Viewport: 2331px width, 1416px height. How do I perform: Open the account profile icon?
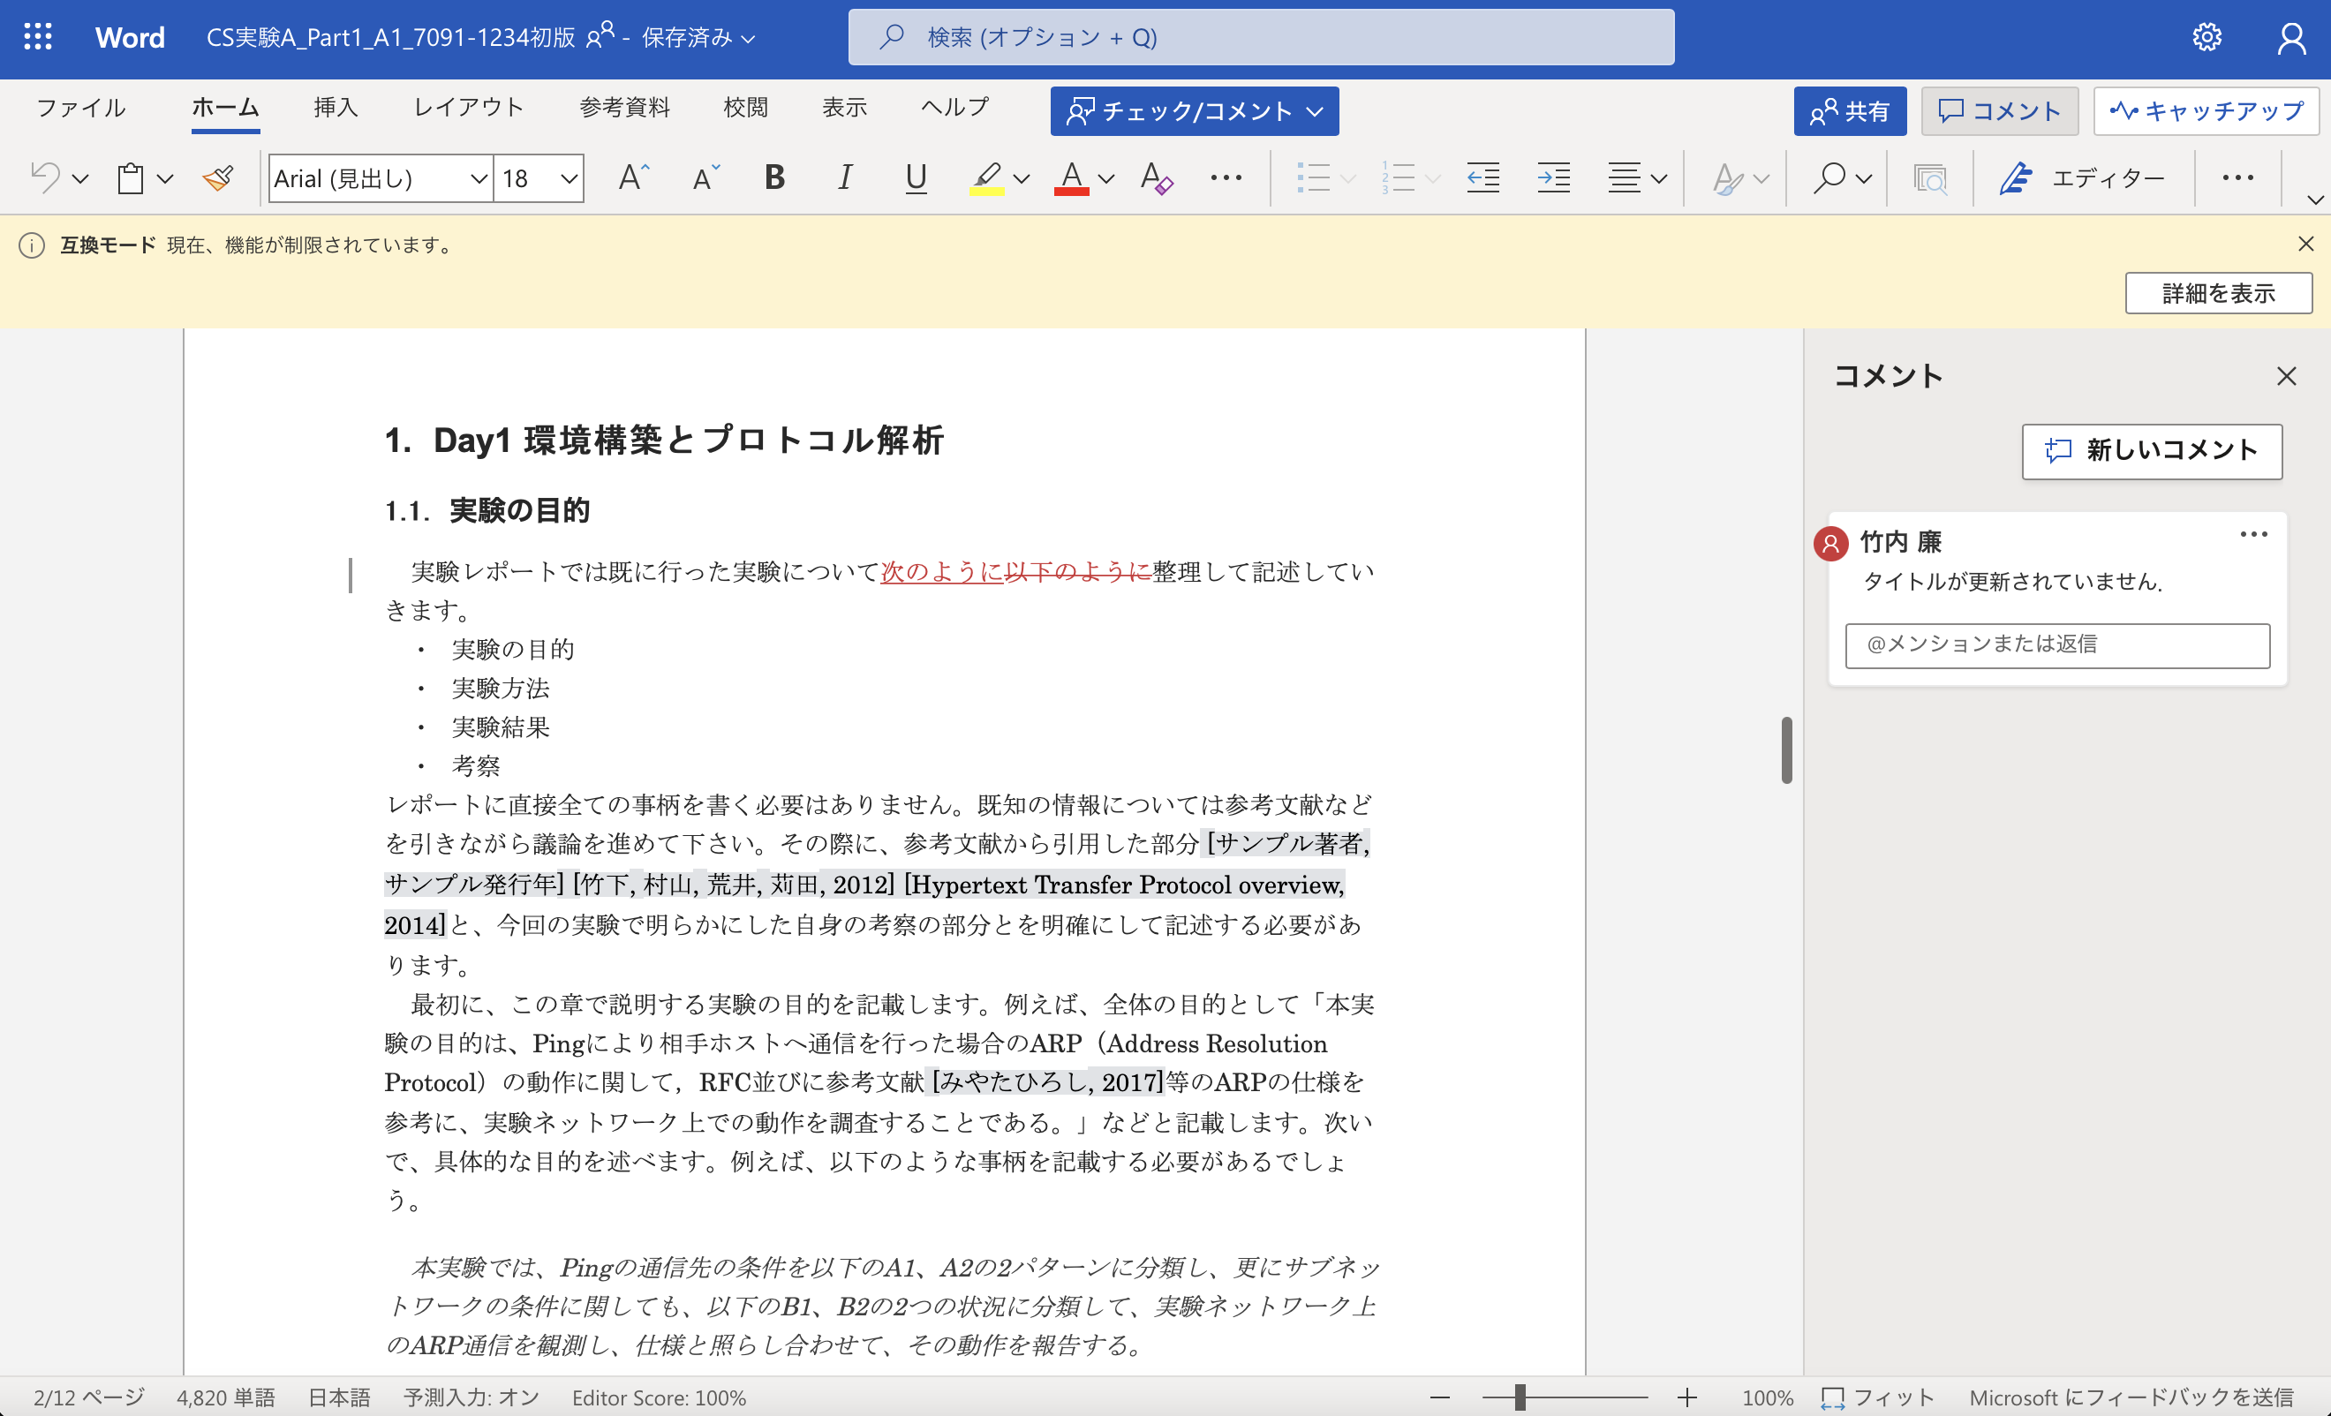[x=2290, y=37]
